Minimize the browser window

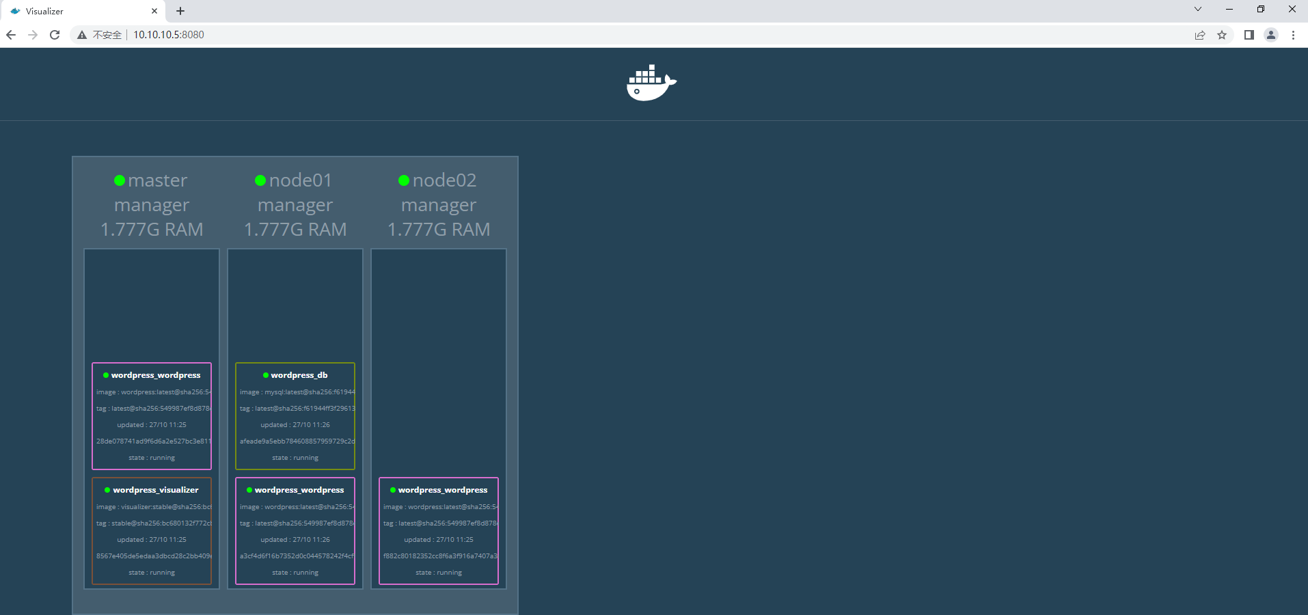(1229, 9)
